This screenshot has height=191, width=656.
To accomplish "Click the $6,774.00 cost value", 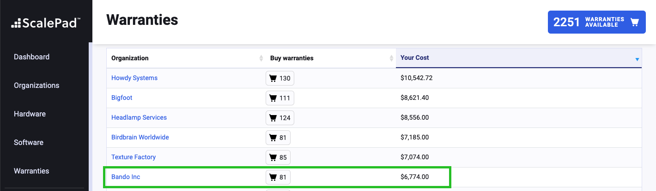I will pos(414,177).
